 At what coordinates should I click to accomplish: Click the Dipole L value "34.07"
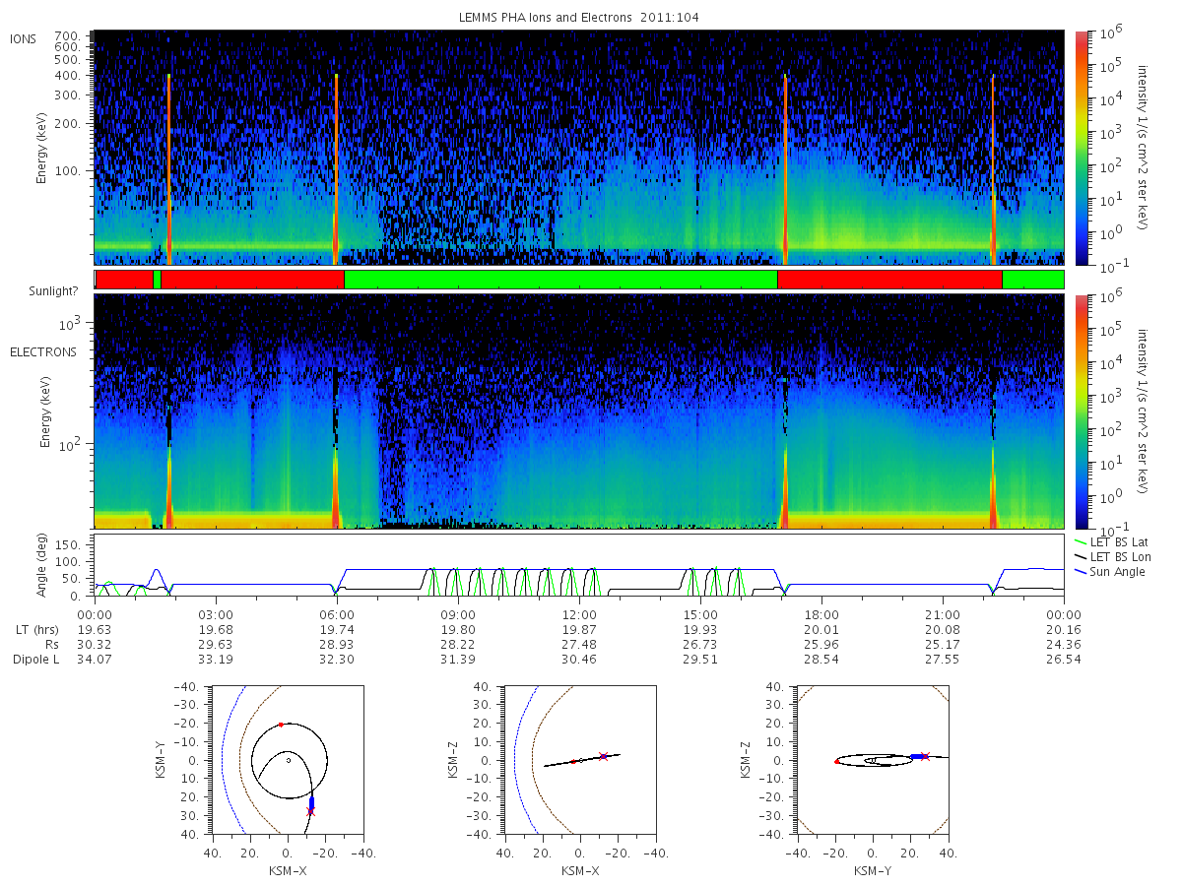tap(95, 659)
